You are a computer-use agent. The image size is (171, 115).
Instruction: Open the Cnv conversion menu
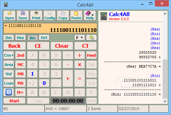[9, 55]
